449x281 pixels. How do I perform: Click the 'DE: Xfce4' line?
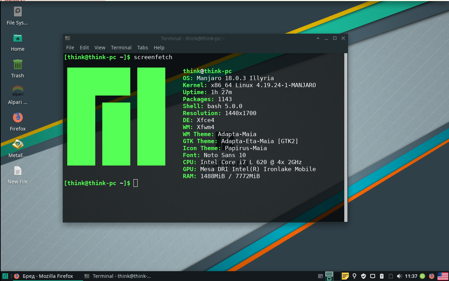coord(199,120)
